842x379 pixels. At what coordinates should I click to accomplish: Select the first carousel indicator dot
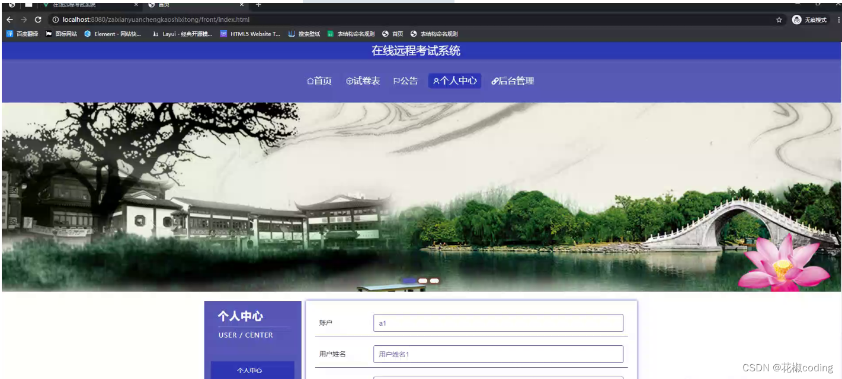411,281
